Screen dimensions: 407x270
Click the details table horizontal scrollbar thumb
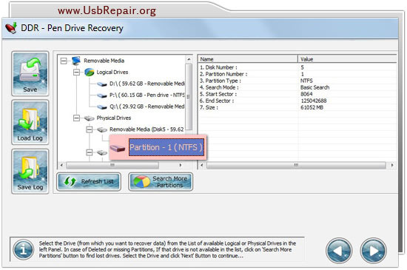click(296, 165)
